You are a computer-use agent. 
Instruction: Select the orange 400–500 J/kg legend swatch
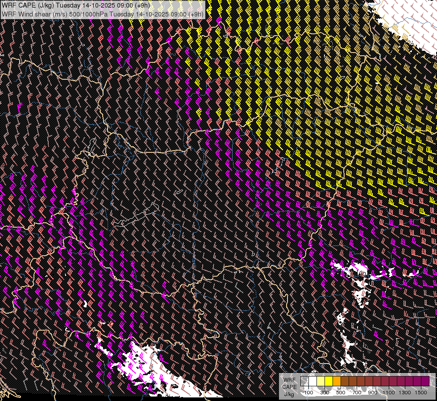tap(337, 381)
